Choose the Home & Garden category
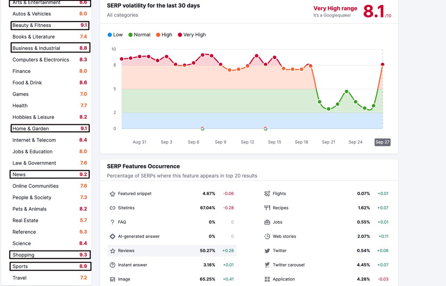Viewport: 446px width, 286px height. (51, 129)
